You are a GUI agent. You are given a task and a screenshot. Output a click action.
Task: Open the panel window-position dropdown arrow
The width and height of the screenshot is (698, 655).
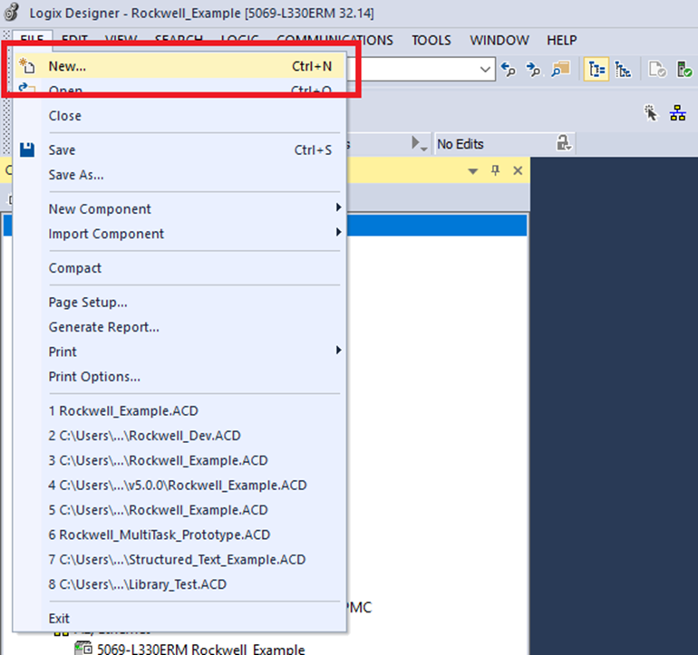pos(472,170)
